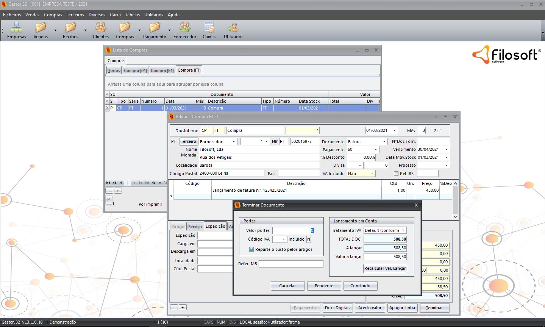Click the Fornecedor toolbar icon
This screenshot has height=327, width=545.
[x=185, y=30]
